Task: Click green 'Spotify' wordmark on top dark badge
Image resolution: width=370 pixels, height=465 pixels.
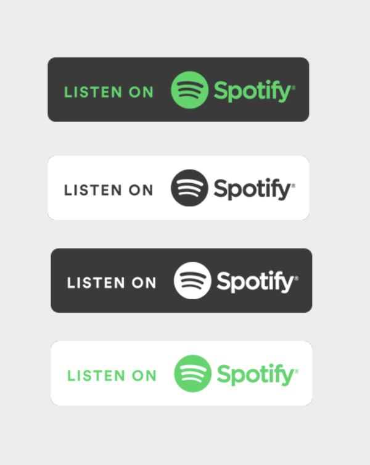Action: (x=254, y=91)
